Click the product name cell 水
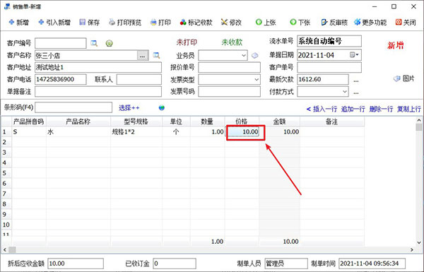 (x=78, y=132)
